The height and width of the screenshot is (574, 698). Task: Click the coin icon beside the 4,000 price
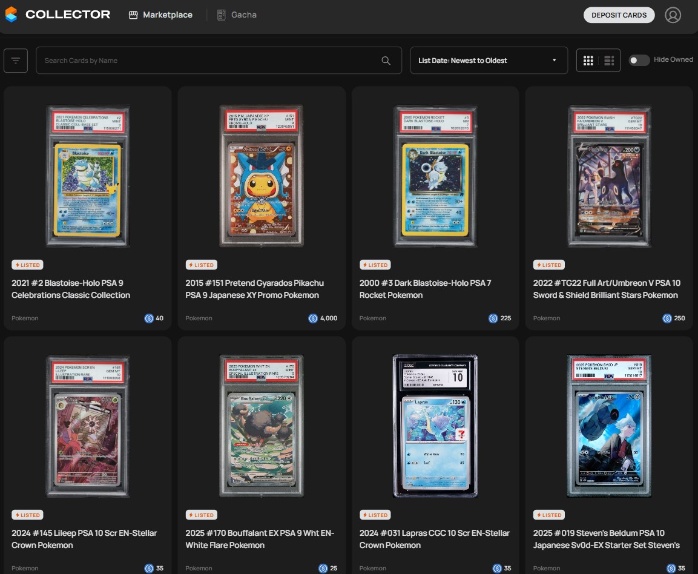coord(313,318)
